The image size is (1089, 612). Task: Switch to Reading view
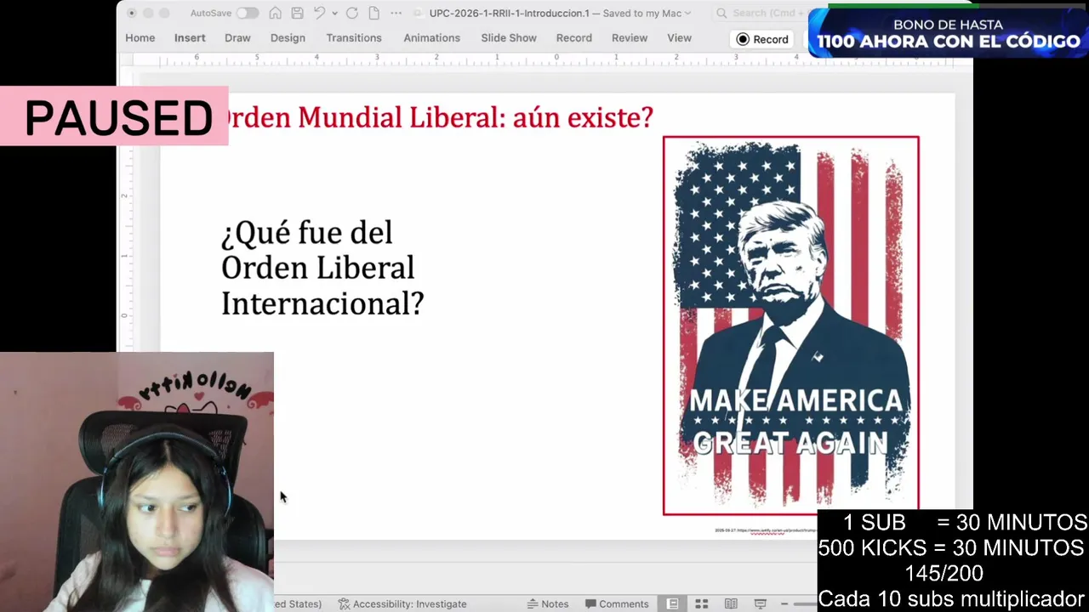731,603
